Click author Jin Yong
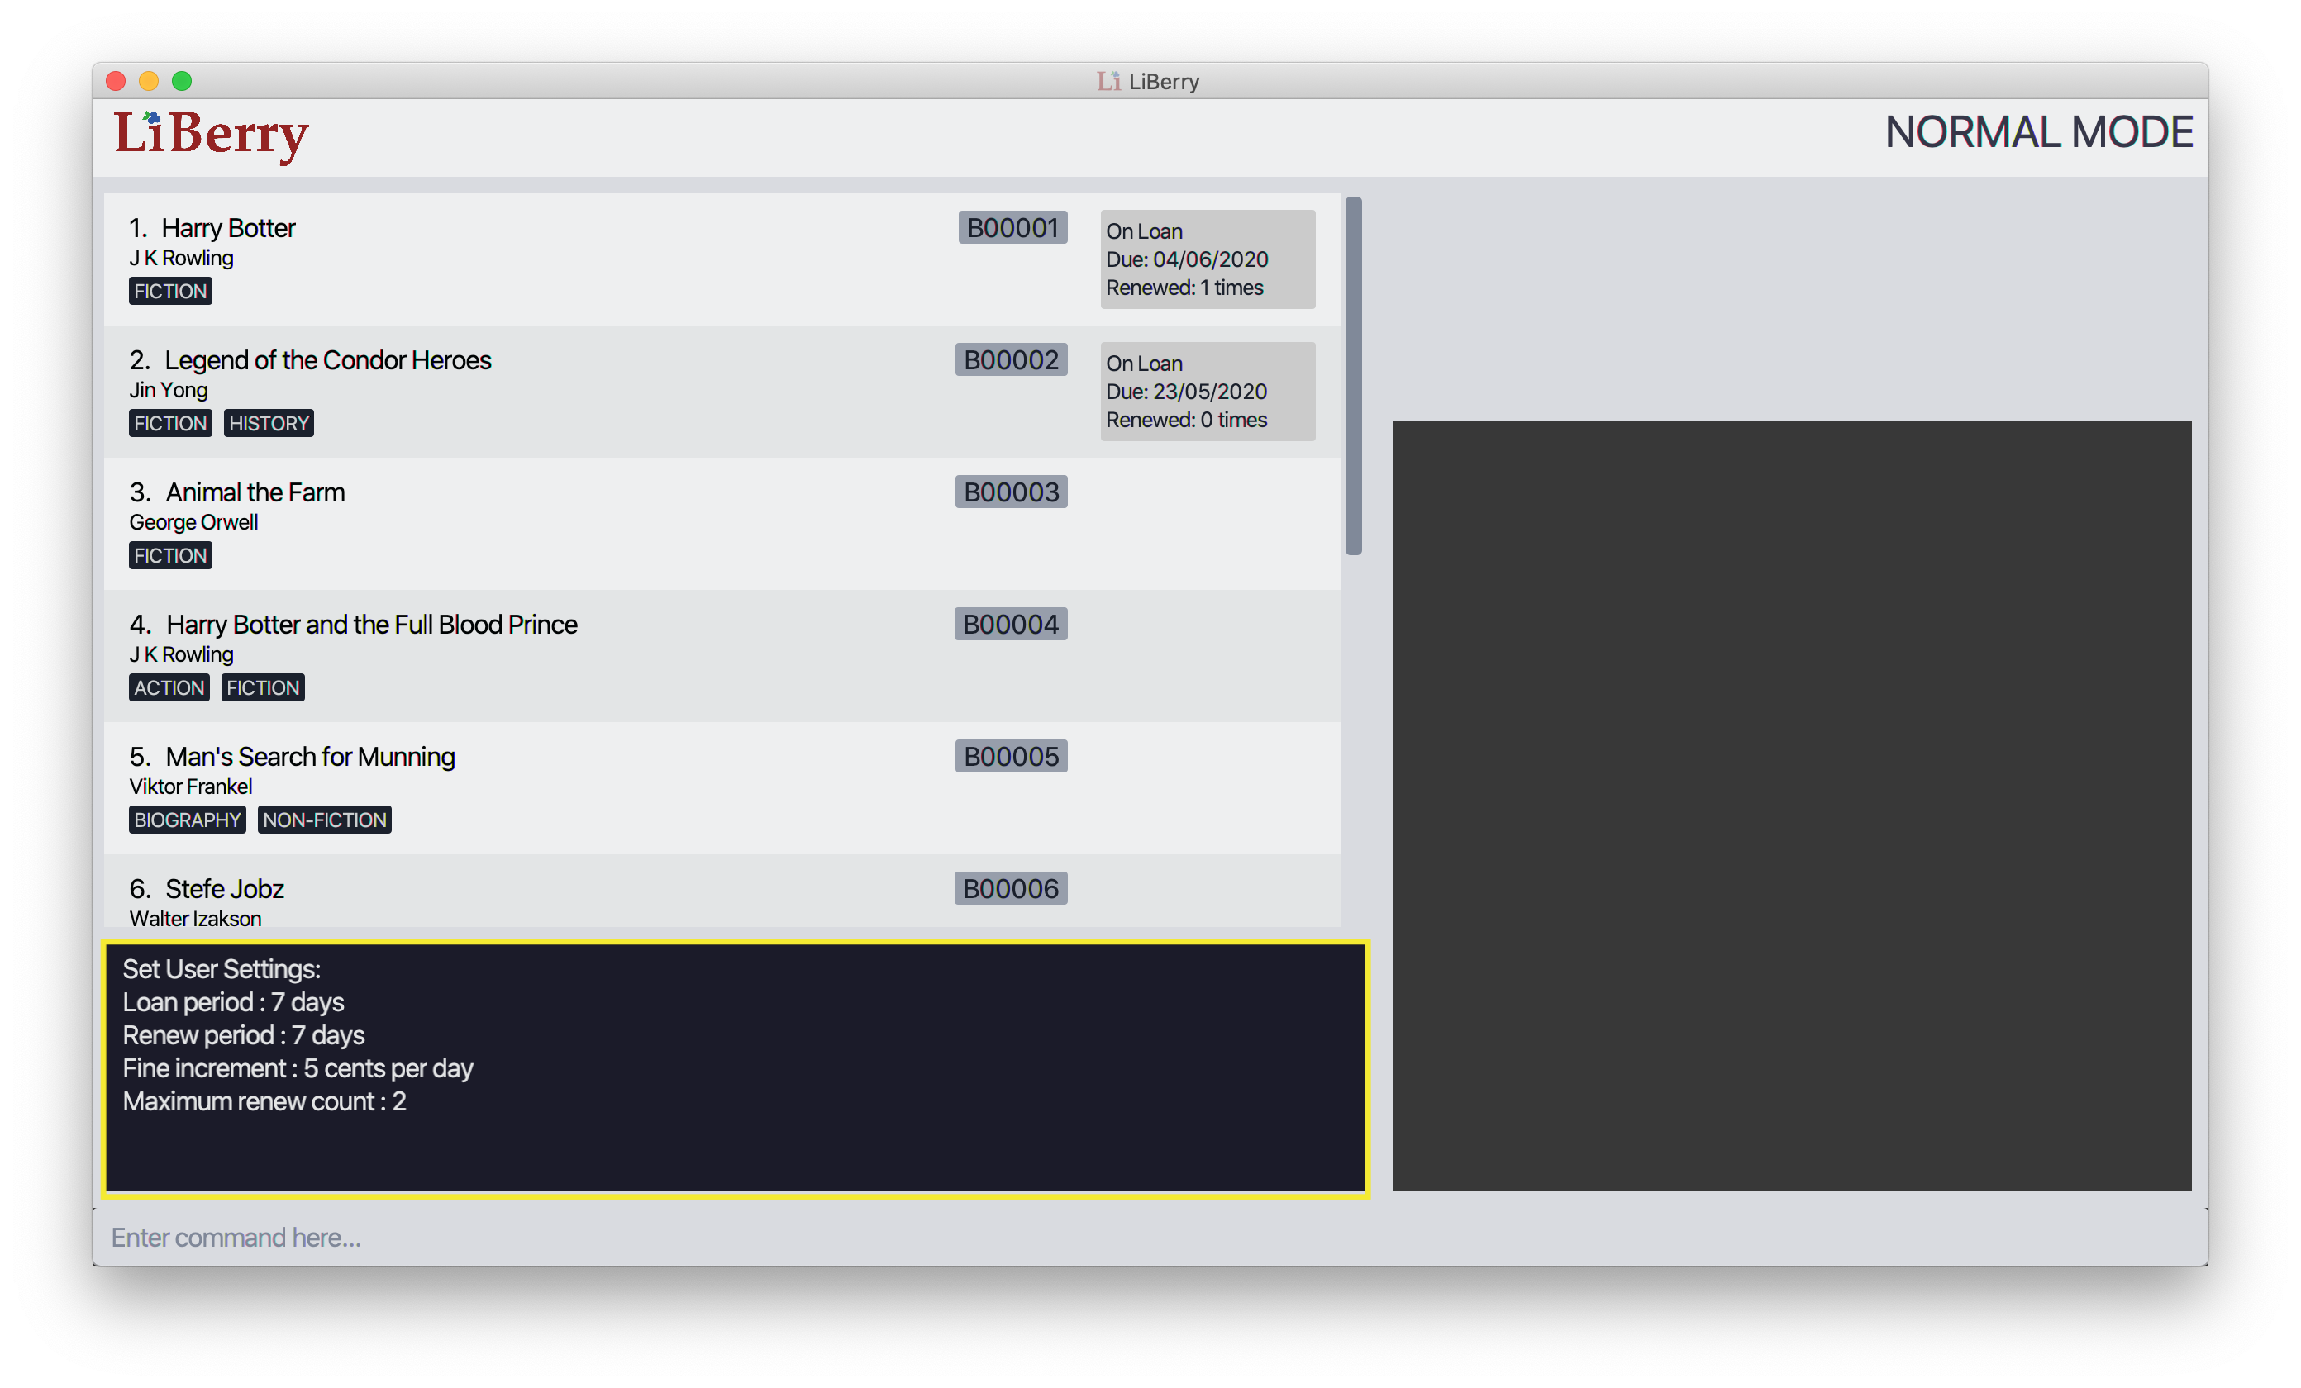Image resolution: width=2301 pixels, height=1388 pixels. 169,390
